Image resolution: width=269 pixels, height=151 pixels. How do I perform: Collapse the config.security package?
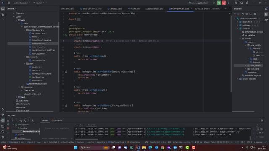(24, 30)
